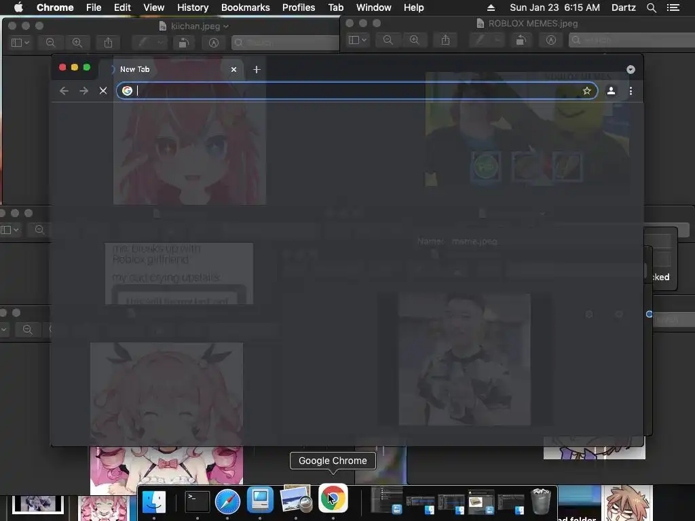Open sidebar view menu in ROBLOX MEMES.jpeg

pyautogui.click(x=358, y=40)
